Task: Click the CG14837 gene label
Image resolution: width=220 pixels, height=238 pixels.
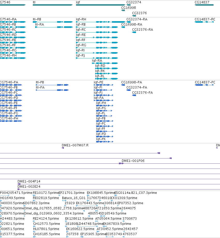Action: (x=202, y=2)
